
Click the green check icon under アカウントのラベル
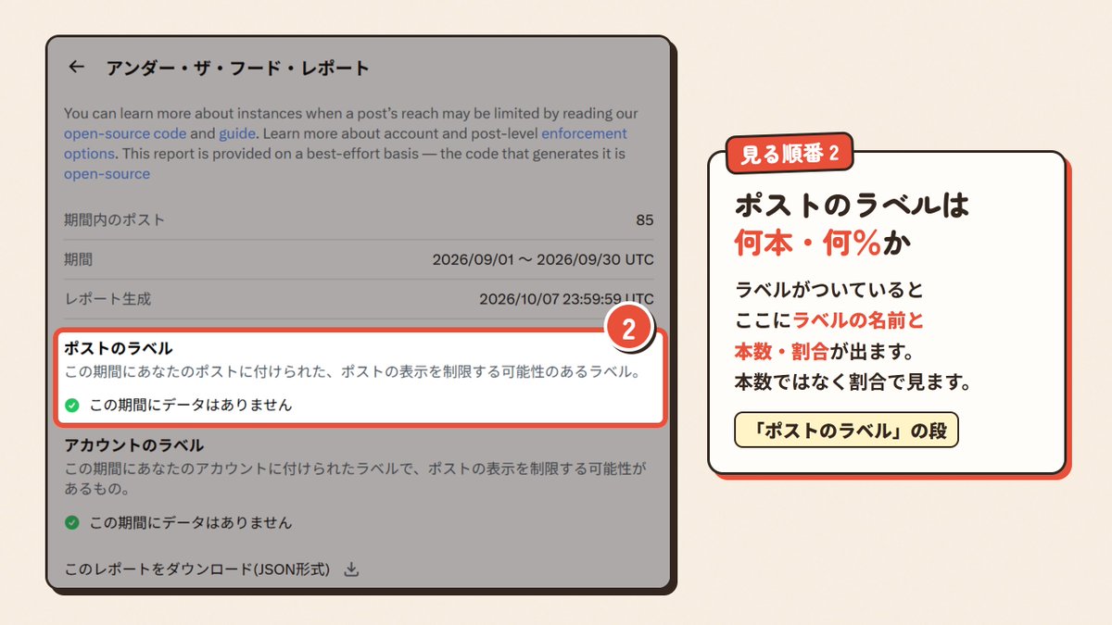coord(72,522)
